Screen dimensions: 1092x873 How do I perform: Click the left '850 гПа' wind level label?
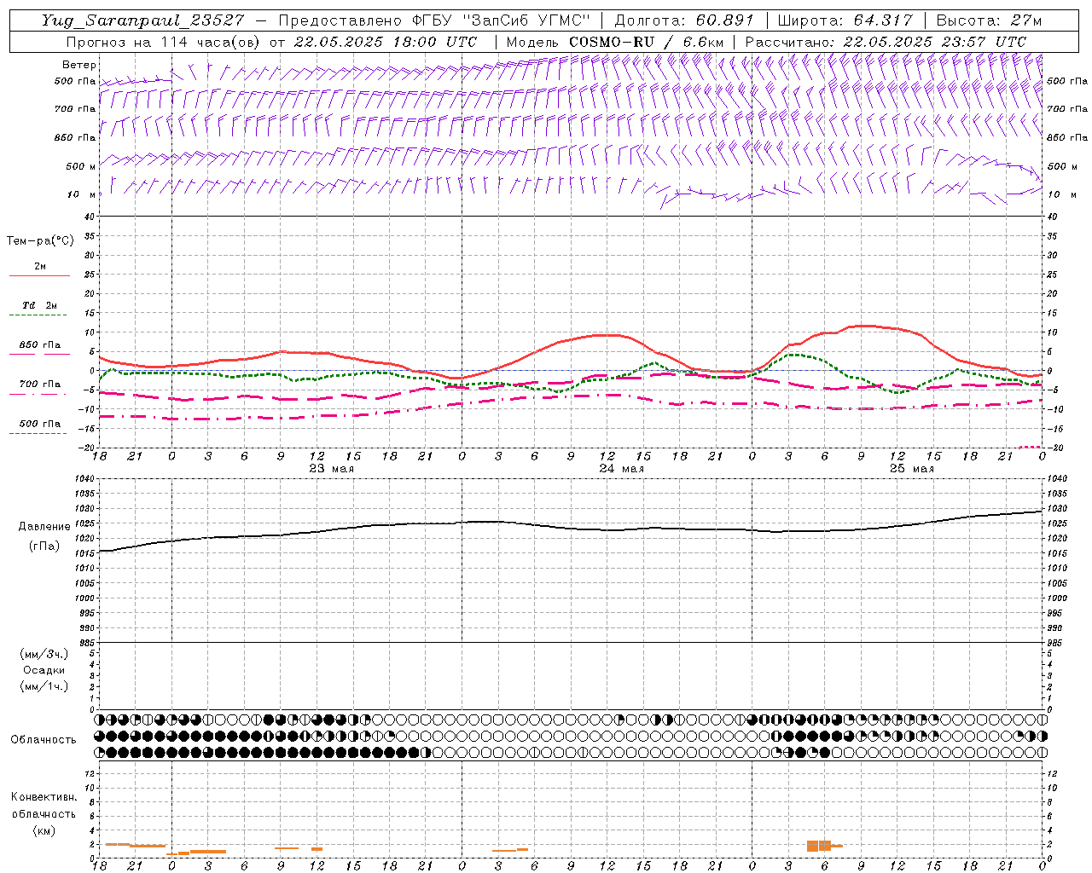tap(75, 137)
